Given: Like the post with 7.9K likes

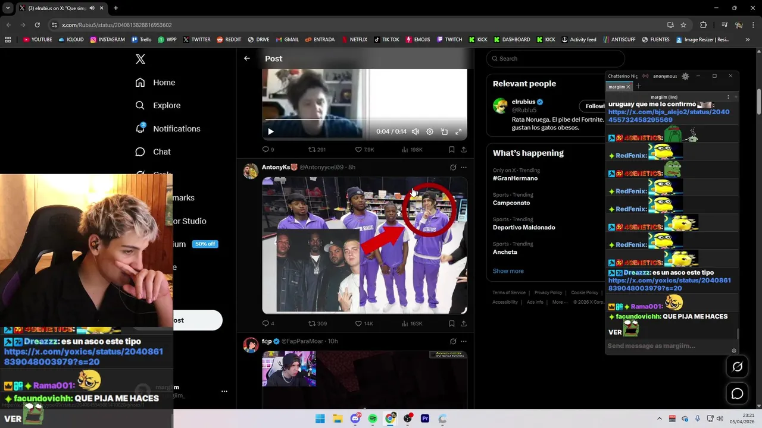Looking at the screenshot, I should [x=364, y=149].
